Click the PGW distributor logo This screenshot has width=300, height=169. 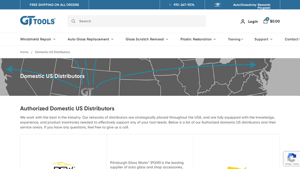(63, 166)
